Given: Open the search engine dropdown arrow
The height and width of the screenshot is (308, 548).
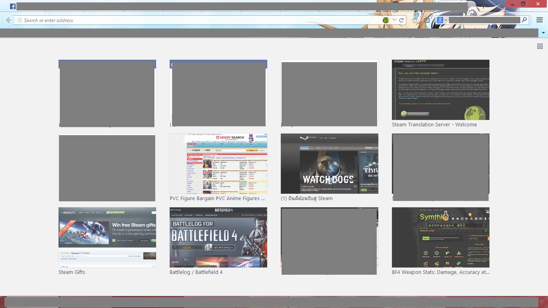Looking at the screenshot, I should click(x=446, y=20).
